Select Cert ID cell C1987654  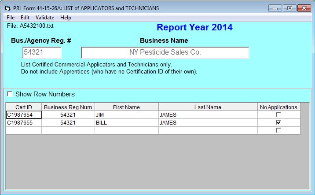pyautogui.click(x=24, y=115)
